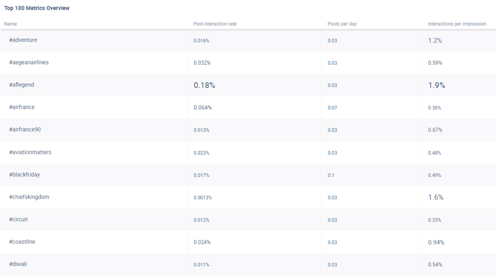Viewport: 496px width, 278px height.
Task: Select the #coastline hashtag row
Action: click(x=22, y=242)
